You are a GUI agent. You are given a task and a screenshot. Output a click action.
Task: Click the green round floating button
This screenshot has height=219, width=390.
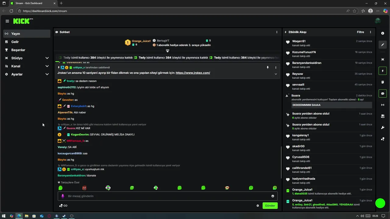380,203
